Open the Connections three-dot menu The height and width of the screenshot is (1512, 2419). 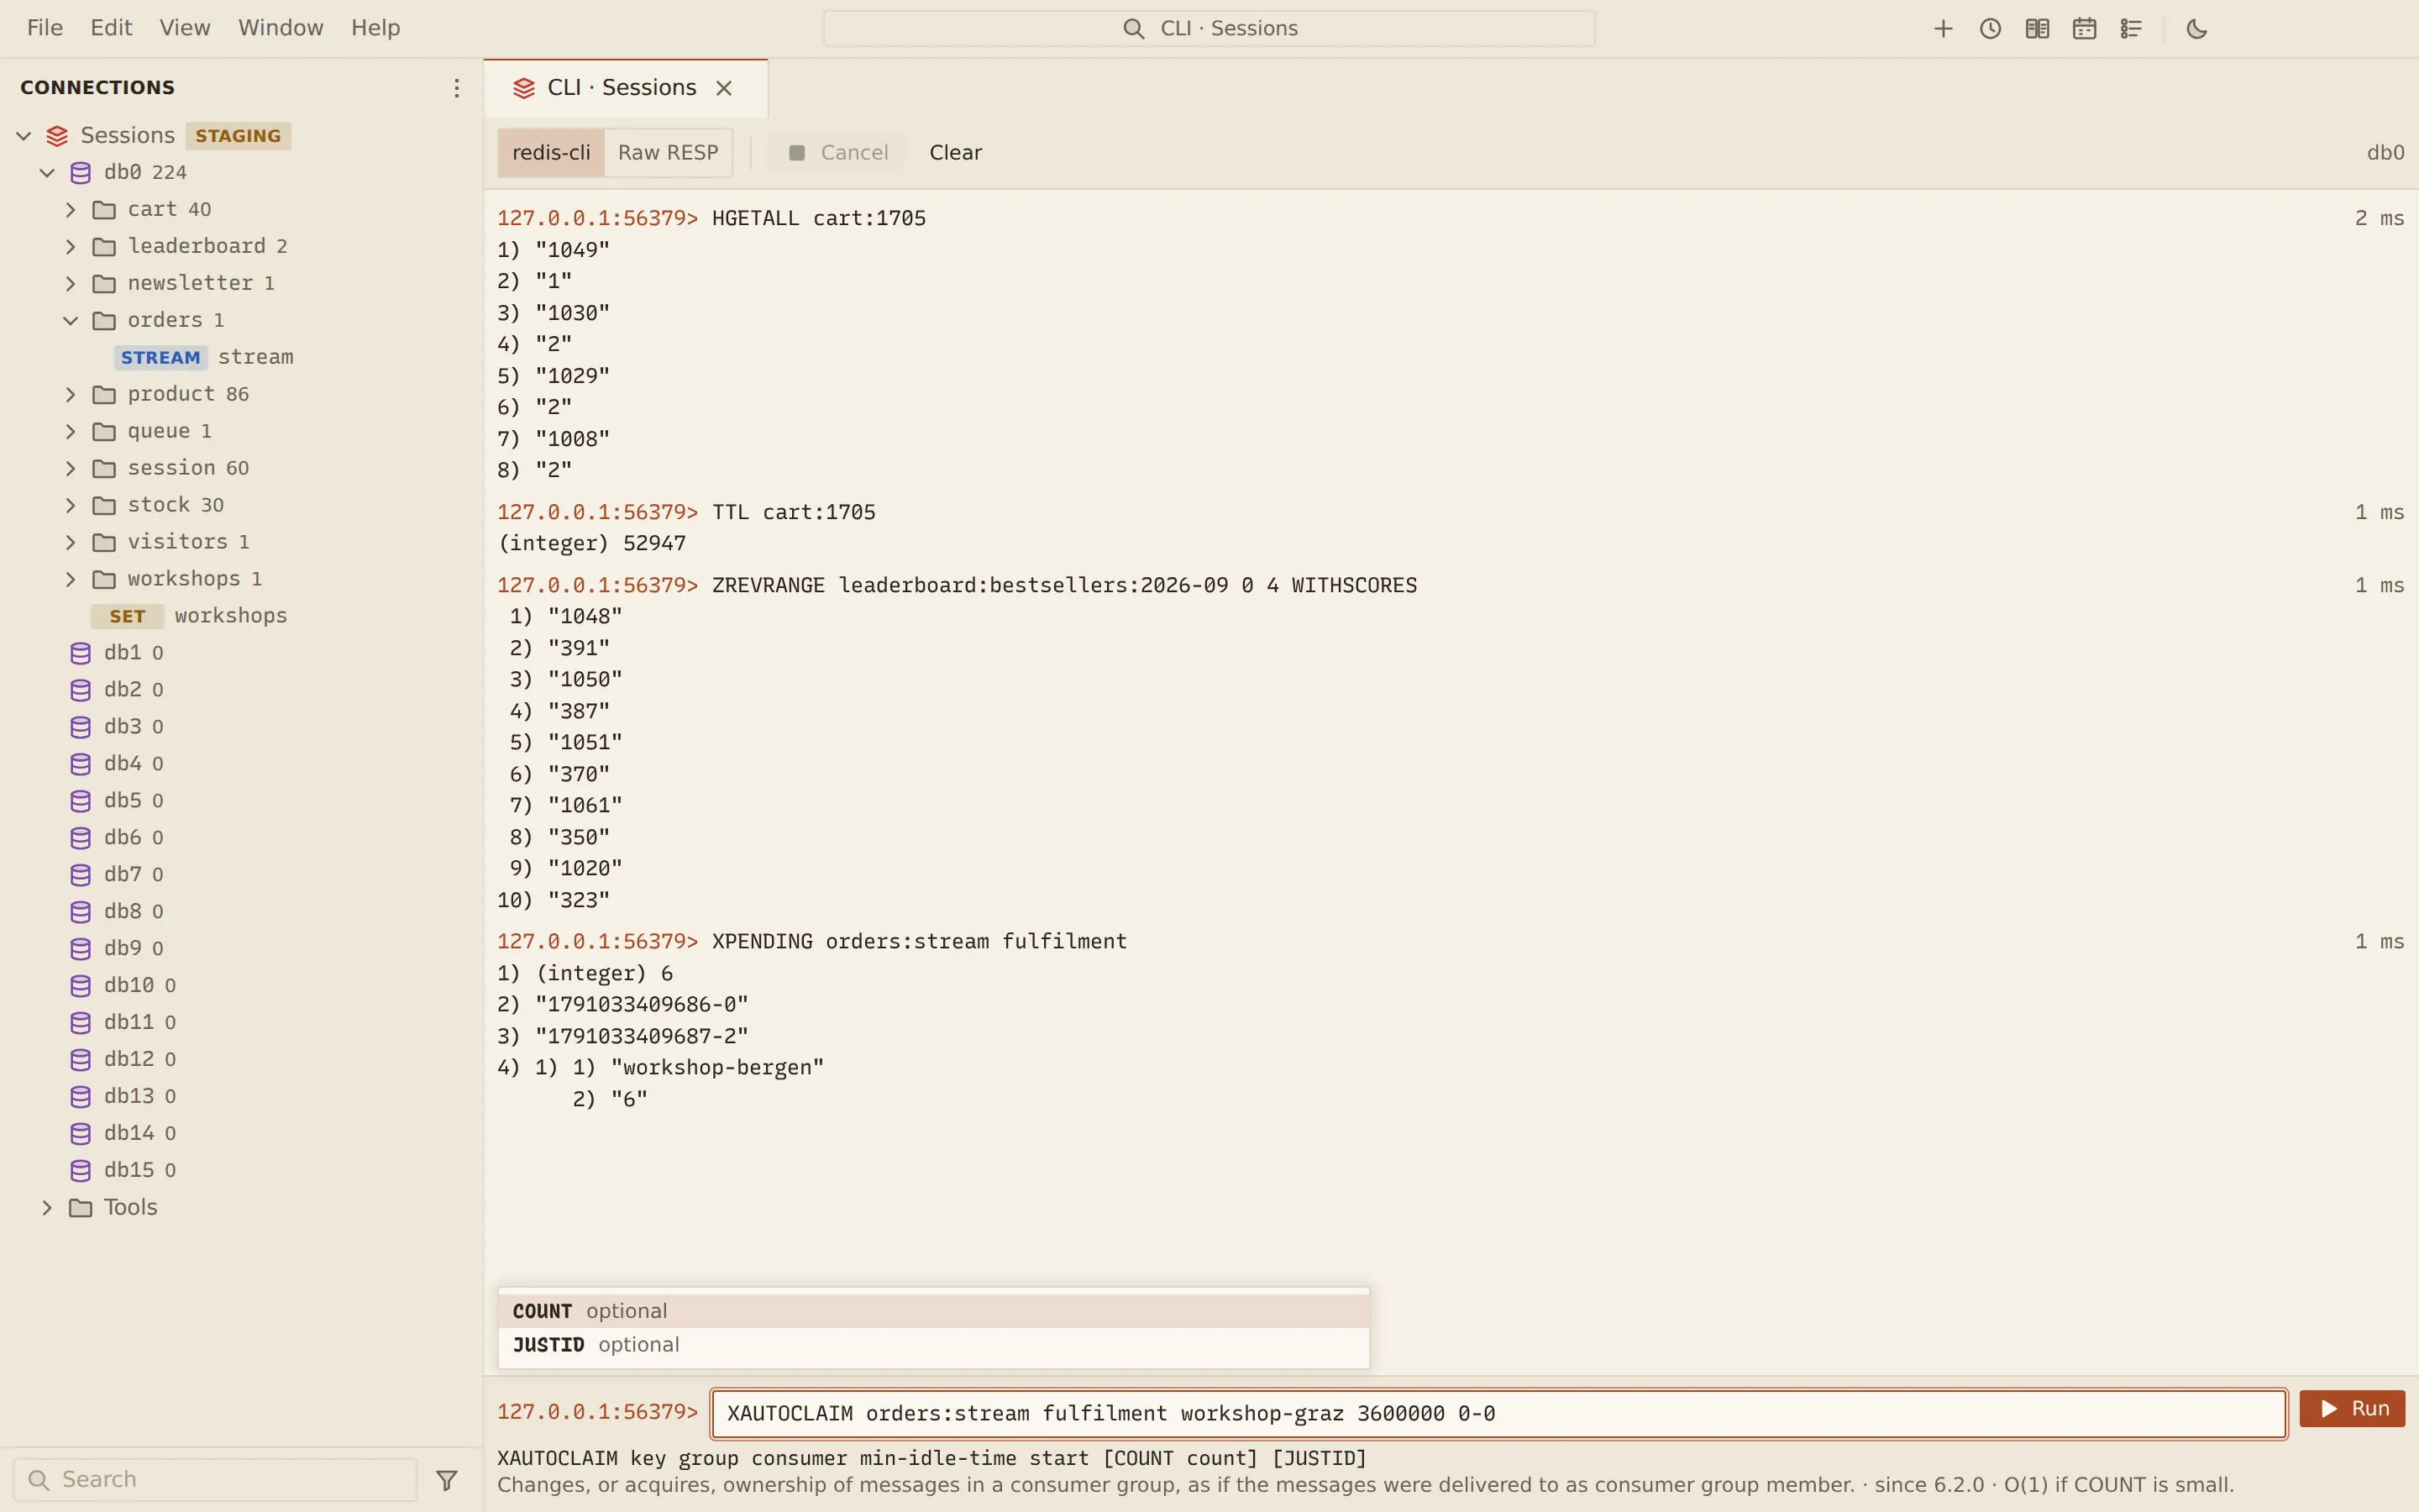point(456,88)
